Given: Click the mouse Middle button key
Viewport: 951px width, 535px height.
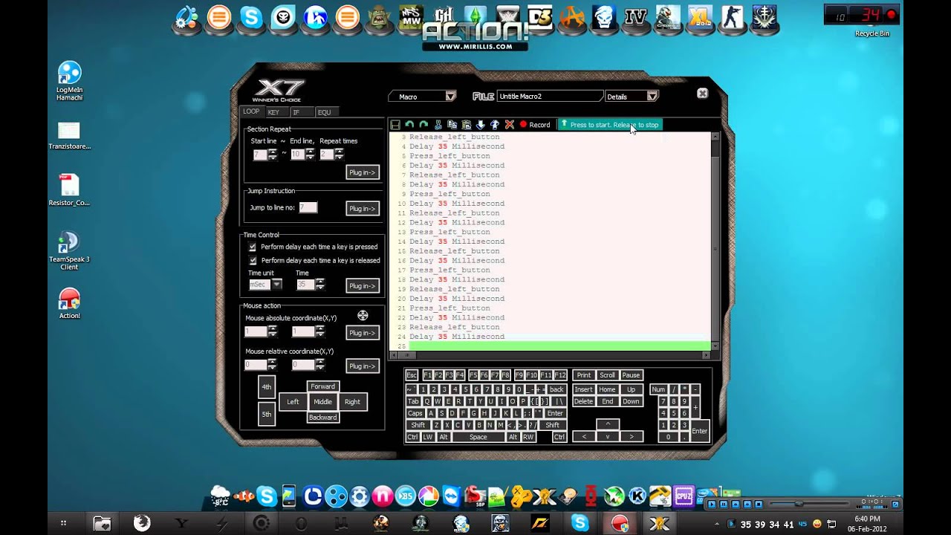Looking at the screenshot, I should tap(322, 402).
